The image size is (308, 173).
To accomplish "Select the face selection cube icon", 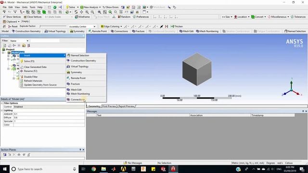I will pyautogui.click(x=39, y=12).
